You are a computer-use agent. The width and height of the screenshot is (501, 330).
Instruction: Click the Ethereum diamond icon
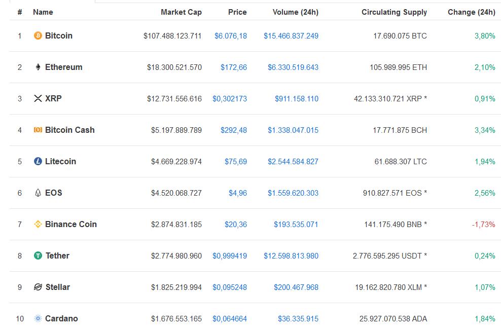[38, 67]
